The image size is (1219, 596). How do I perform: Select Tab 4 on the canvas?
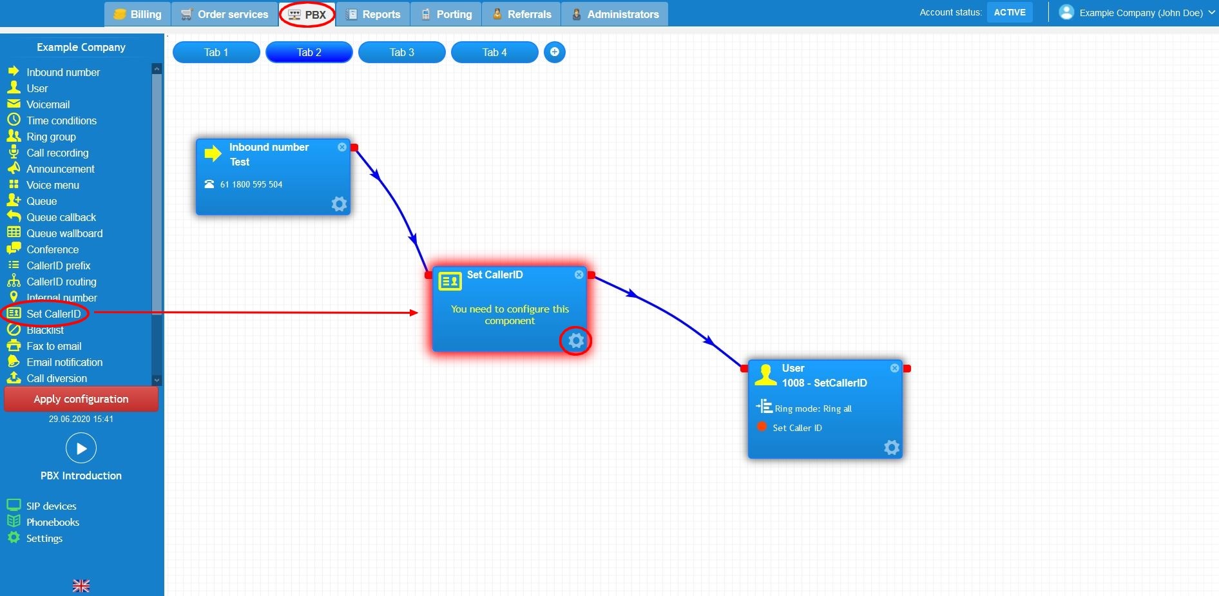coord(495,52)
